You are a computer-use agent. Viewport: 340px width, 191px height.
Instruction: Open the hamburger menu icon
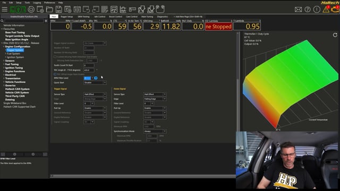[x=5, y=10]
